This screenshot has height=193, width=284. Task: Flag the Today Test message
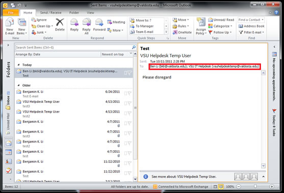click(130, 73)
